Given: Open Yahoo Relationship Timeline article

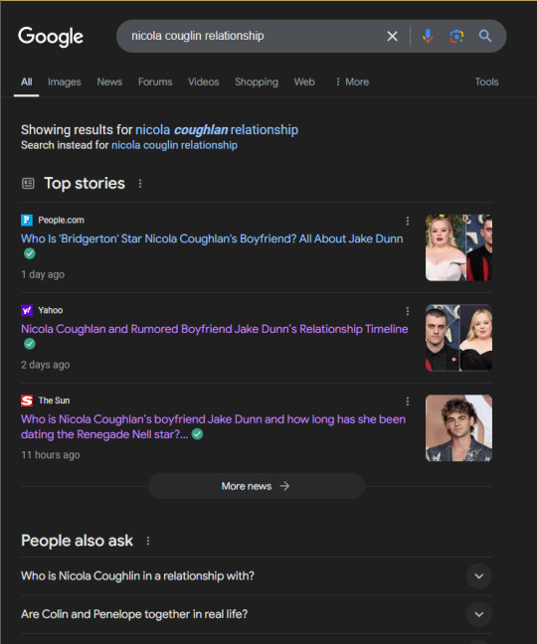Looking at the screenshot, I should point(215,329).
